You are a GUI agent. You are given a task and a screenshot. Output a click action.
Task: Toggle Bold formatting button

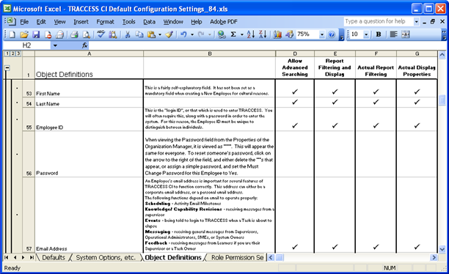pos(379,34)
